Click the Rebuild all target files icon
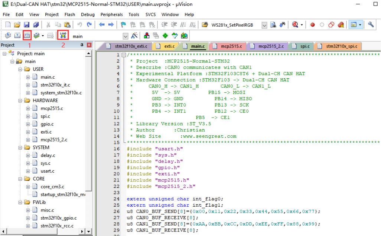This screenshot has height=236, width=381. [27, 36]
